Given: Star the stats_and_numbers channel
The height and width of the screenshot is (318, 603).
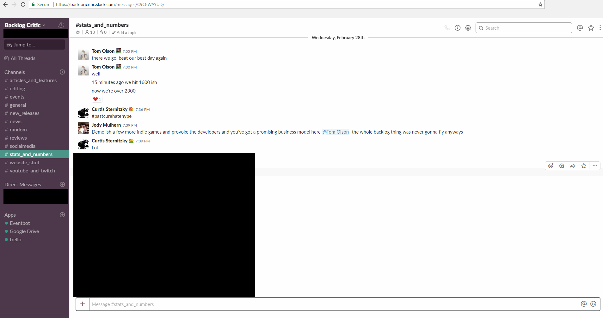Looking at the screenshot, I should click(78, 33).
